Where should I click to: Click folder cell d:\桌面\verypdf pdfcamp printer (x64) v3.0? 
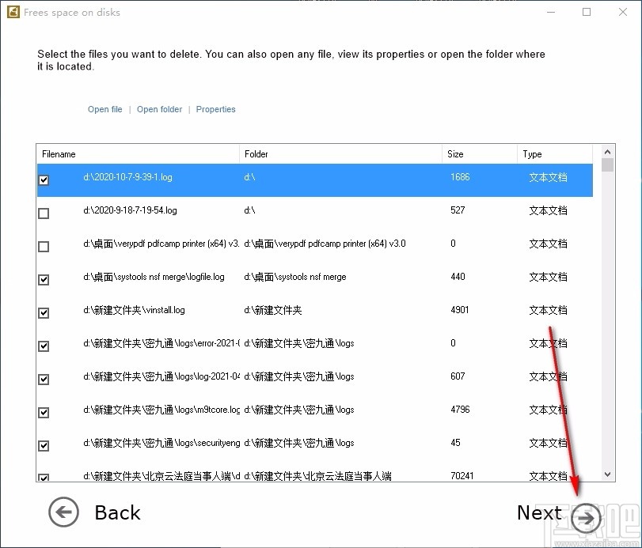pyautogui.click(x=325, y=244)
